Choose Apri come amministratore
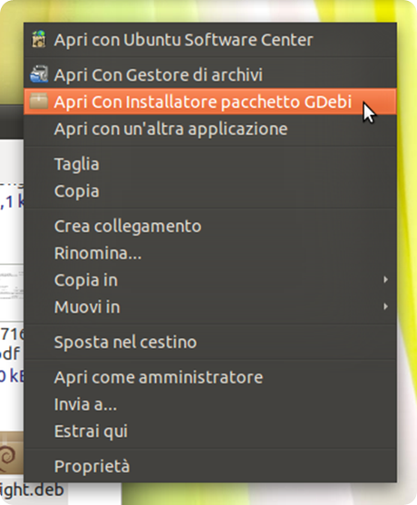 tap(210, 377)
